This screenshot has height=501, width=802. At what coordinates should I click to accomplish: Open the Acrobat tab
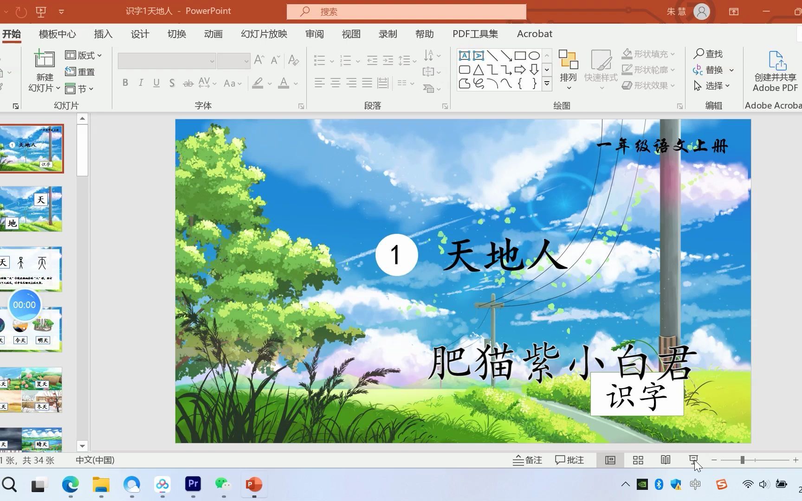coord(535,34)
